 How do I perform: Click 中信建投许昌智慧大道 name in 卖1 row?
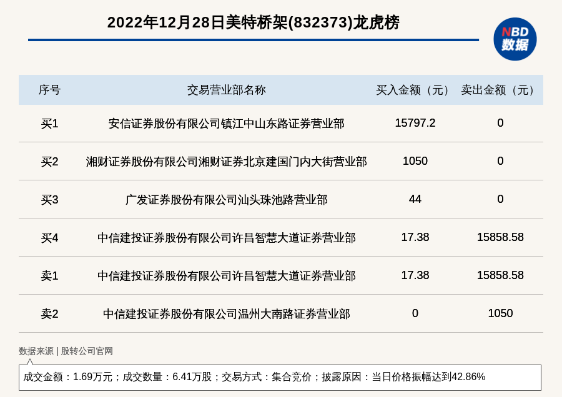(227, 275)
